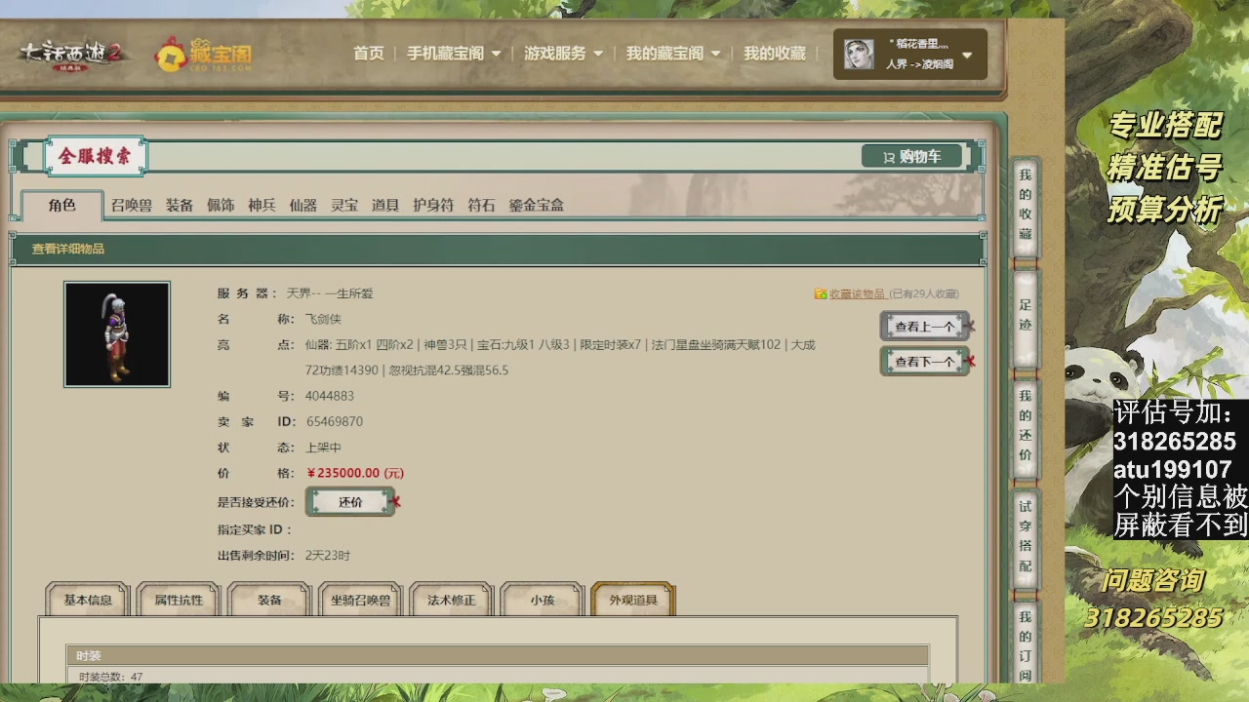Switch to the 装备 tab

(180, 206)
